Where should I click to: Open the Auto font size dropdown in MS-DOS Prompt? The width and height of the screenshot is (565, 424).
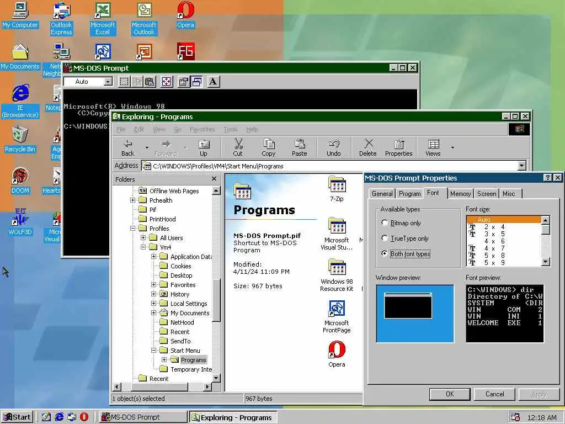[x=108, y=82]
